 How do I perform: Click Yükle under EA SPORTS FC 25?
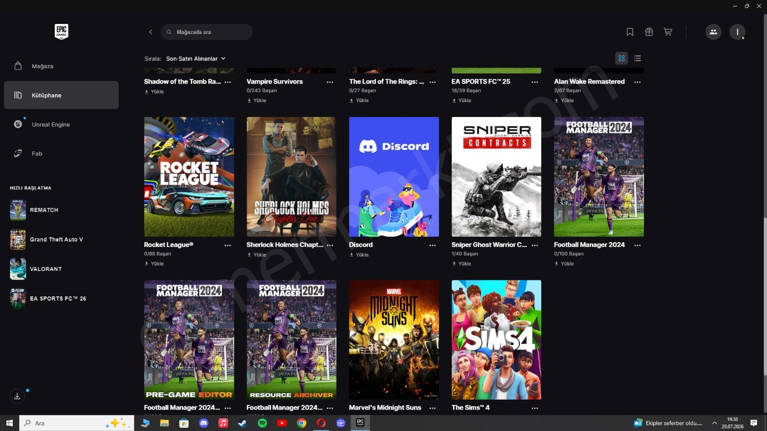click(x=461, y=101)
